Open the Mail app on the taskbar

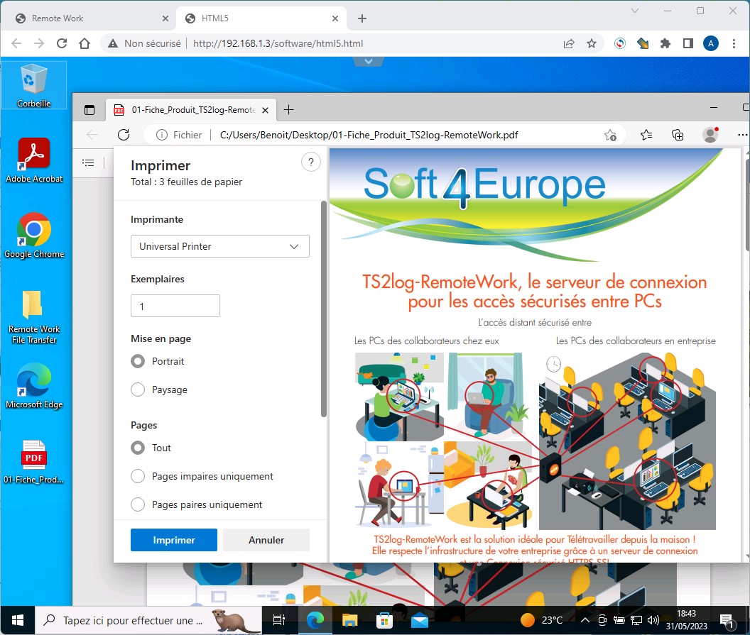tap(420, 621)
